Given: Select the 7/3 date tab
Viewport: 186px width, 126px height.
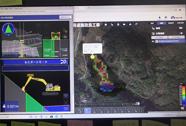Looking at the screenshot, I should pos(94,111).
